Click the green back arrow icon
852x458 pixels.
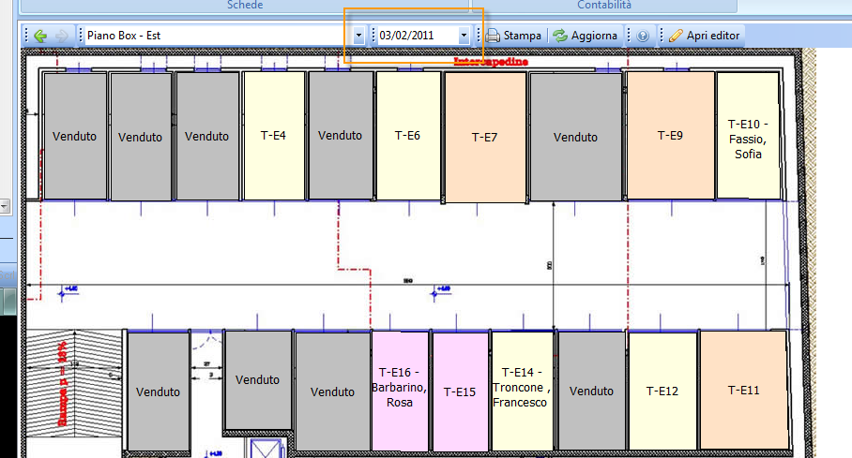(x=40, y=36)
